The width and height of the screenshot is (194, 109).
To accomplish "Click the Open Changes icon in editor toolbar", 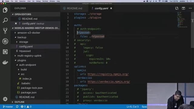I will pos(177,8).
